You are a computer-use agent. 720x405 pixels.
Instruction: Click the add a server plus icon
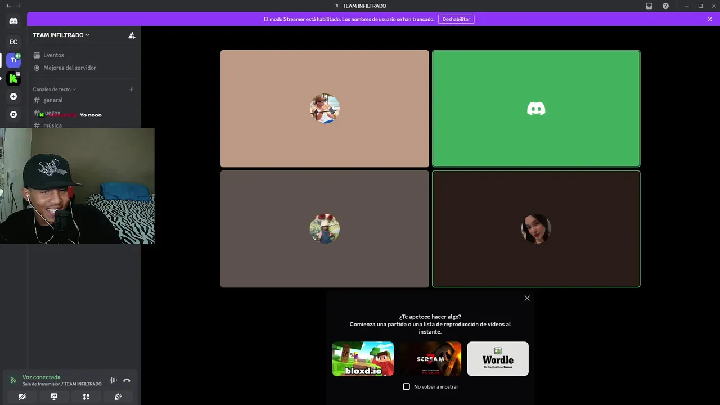[13, 96]
